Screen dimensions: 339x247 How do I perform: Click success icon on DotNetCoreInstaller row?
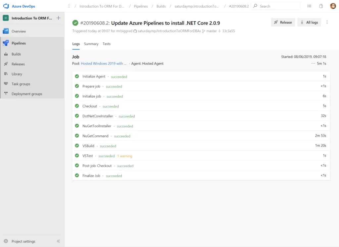click(x=77, y=116)
